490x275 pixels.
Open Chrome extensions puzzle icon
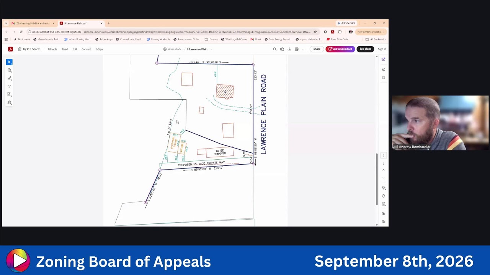[340, 32]
